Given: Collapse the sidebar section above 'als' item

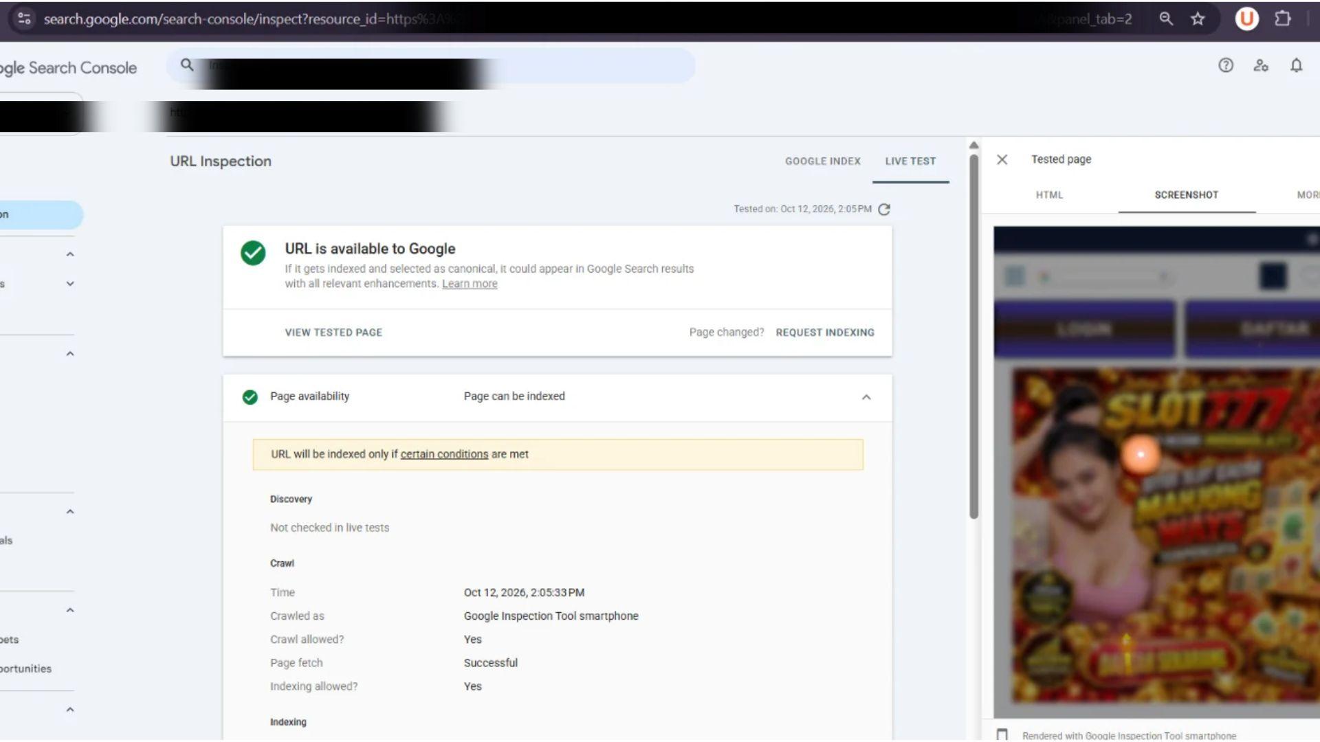Looking at the screenshot, I should click(x=70, y=512).
